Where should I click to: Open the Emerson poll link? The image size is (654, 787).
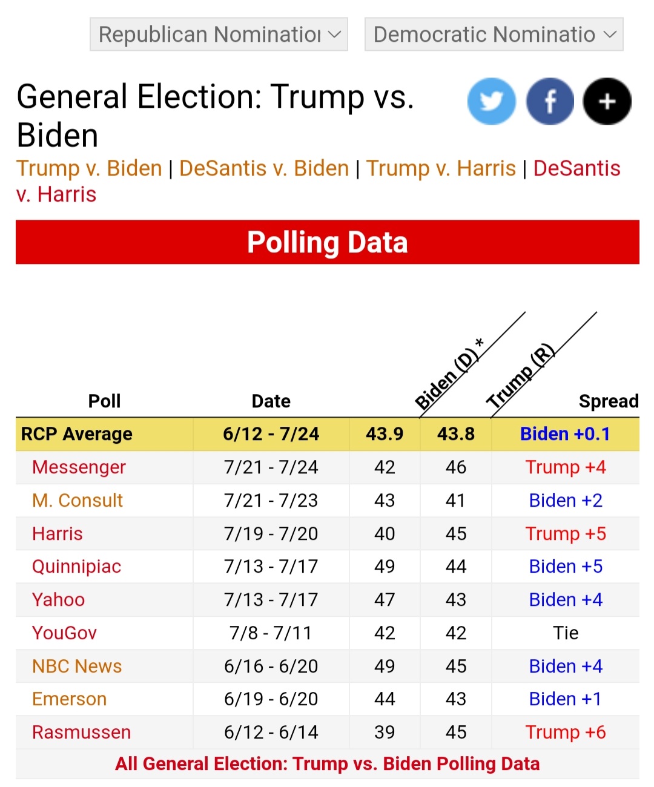tap(69, 699)
